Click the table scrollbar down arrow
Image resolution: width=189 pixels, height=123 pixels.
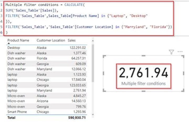click(93, 114)
